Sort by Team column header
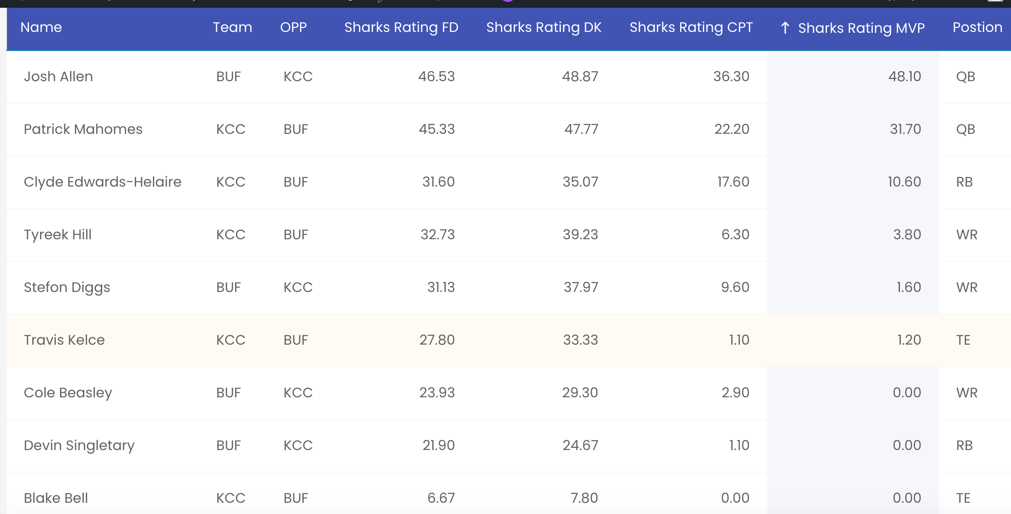Screen dimensions: 1011x514 (232, 27)
